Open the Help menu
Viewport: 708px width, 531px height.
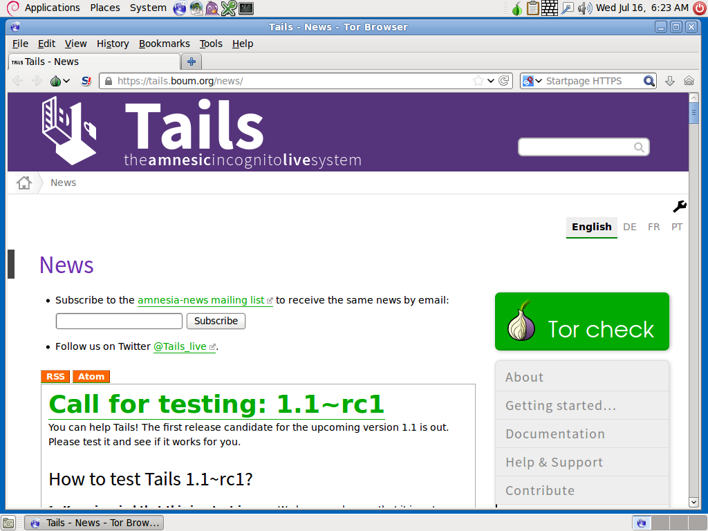pyautogui.click(x=243, y=44)
